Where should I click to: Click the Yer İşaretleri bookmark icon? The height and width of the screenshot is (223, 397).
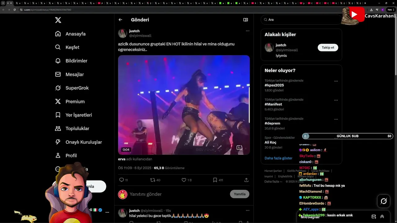point(58,115)
